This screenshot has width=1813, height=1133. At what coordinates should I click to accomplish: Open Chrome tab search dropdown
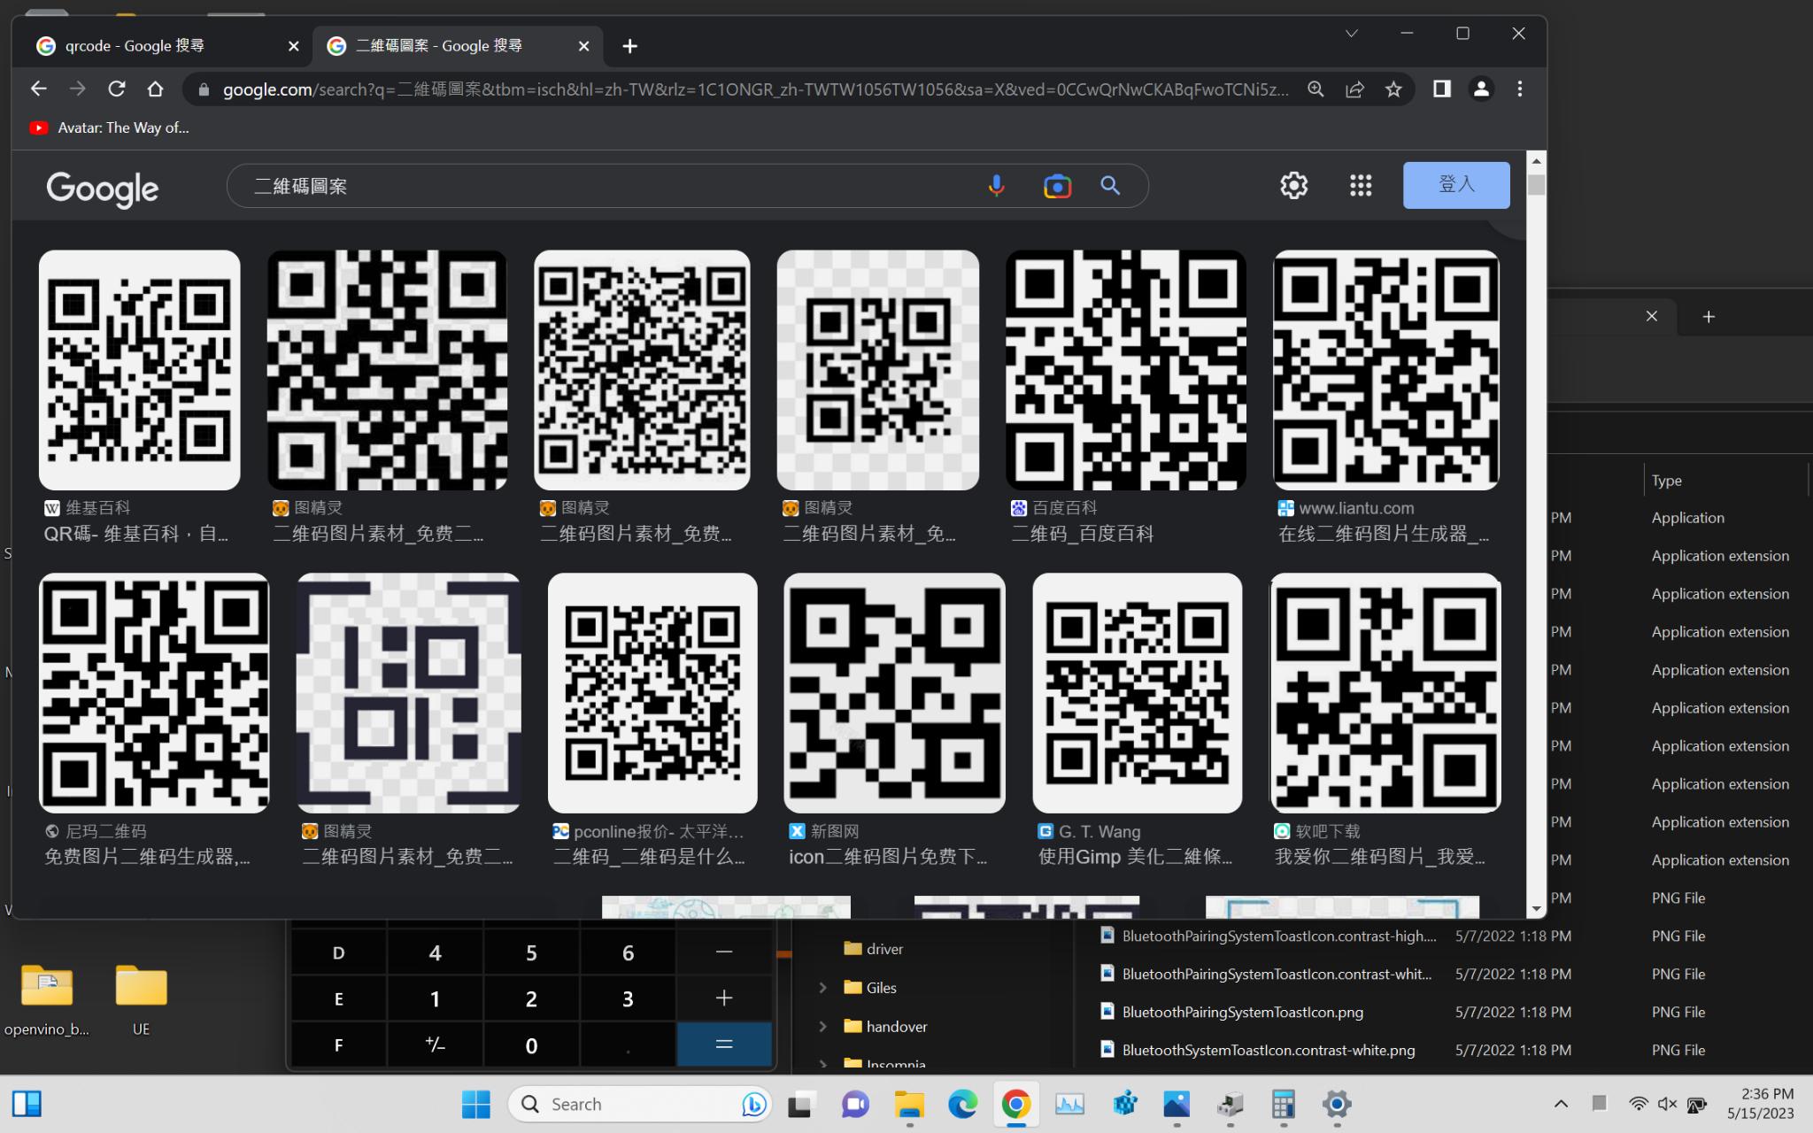(x=1351, y=34)
